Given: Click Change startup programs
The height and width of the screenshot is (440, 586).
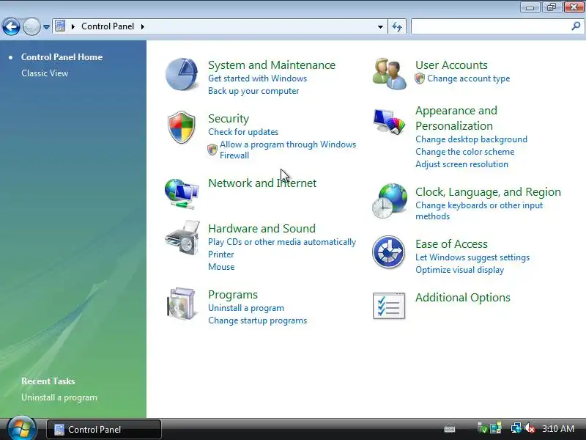Looking at the screenshot, I should pyautogui.click(x=258, y=320).
